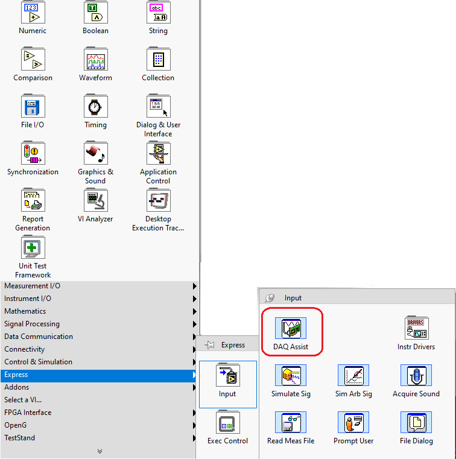
Task: Expand the Signal Processing category
Action: point(97,324)
